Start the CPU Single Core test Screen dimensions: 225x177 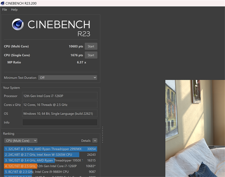(x=91, y=55)
